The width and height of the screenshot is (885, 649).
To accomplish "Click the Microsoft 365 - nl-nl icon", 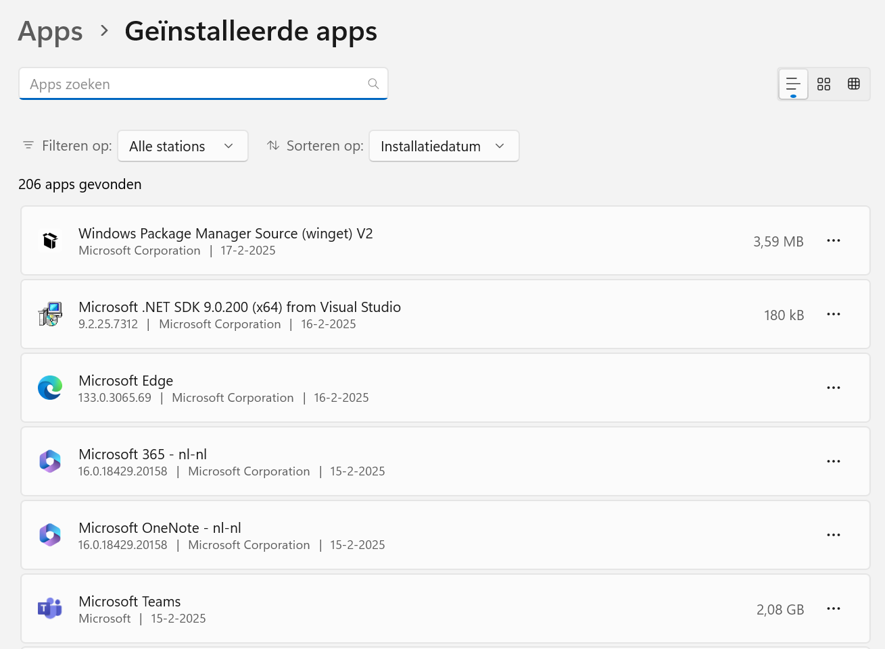I will (x=50, y=461).
